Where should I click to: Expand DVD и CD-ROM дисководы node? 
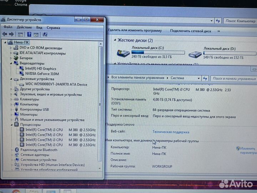point(11,48)
